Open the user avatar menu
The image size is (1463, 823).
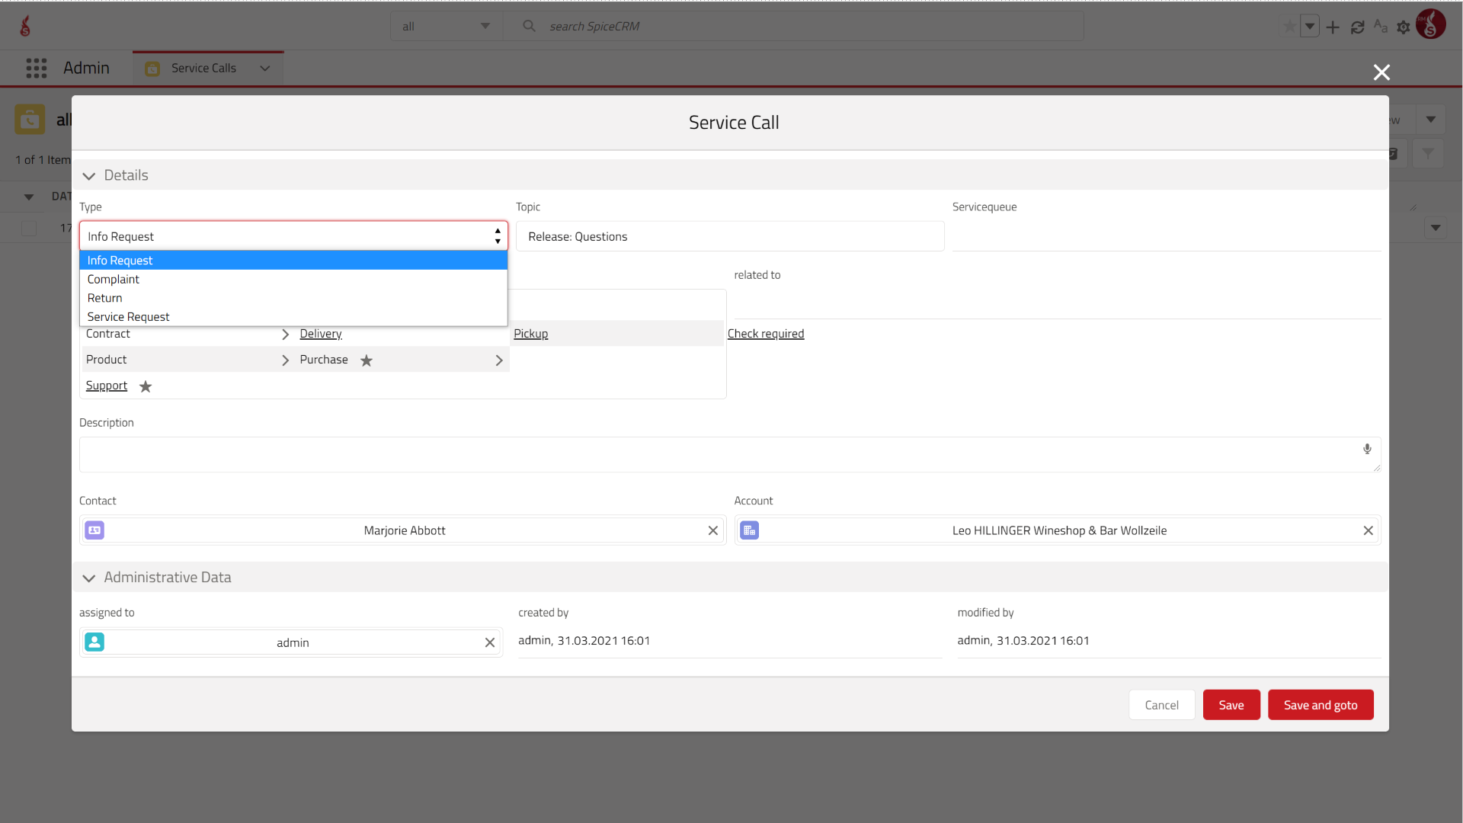(1431, 24)
